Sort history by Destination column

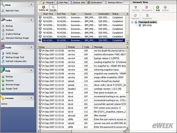pos(104,14)
